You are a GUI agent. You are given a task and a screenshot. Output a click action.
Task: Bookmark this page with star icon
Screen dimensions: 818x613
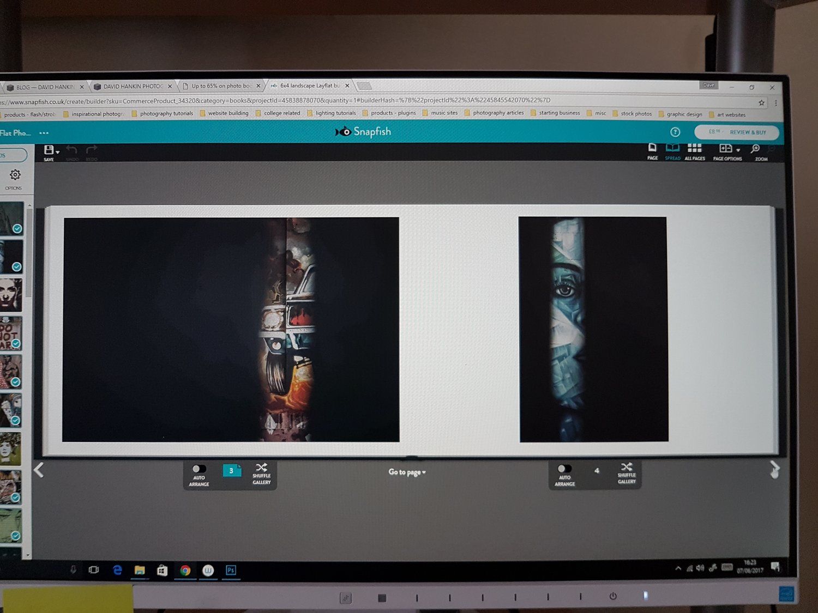coord(761,102)
